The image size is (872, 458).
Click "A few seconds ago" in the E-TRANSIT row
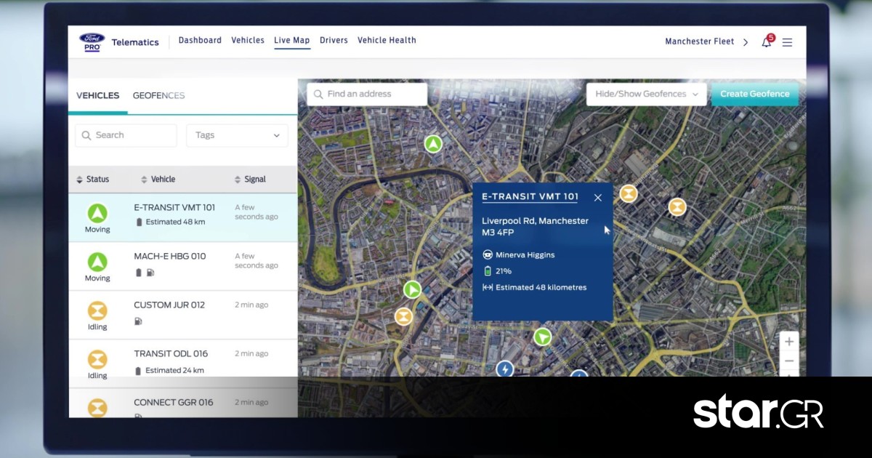257,212
